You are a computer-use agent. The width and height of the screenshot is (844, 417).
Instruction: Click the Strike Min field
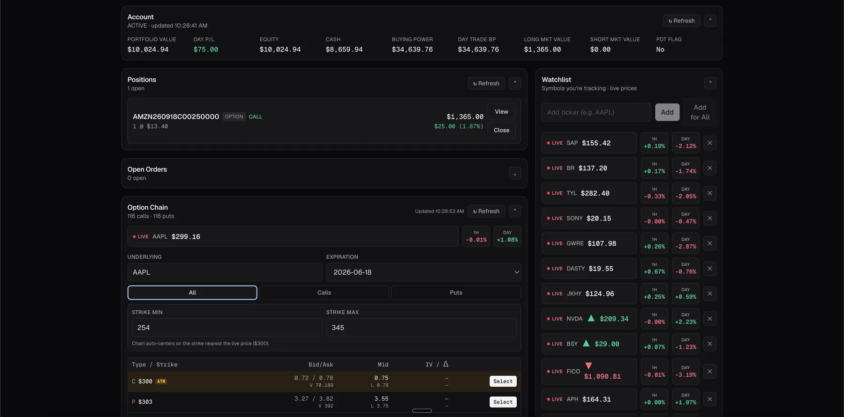pyautogui.click(x=227, y=328)
